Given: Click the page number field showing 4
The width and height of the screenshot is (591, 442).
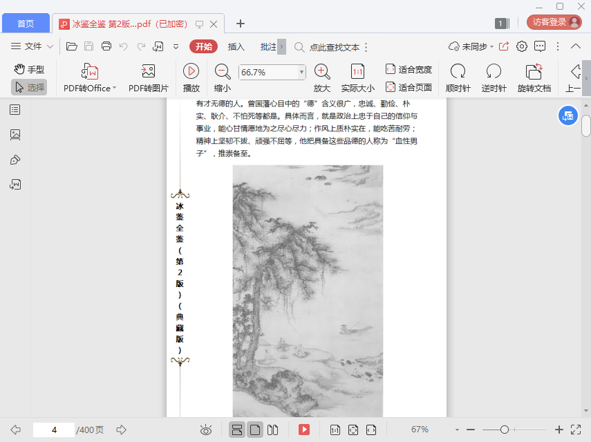Looking at the screenshot, I should pos(54,430).
